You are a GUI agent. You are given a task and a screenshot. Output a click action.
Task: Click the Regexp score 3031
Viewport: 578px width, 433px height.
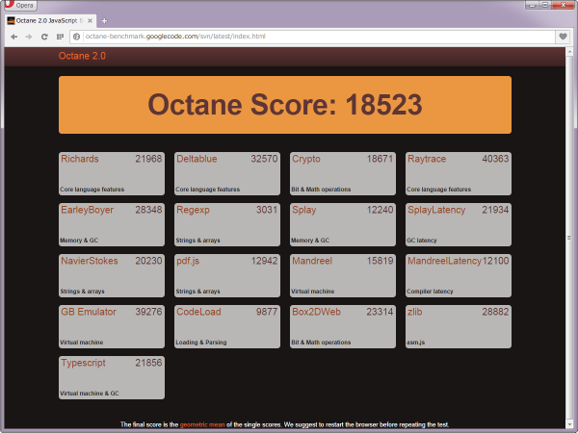pos(267,210)
